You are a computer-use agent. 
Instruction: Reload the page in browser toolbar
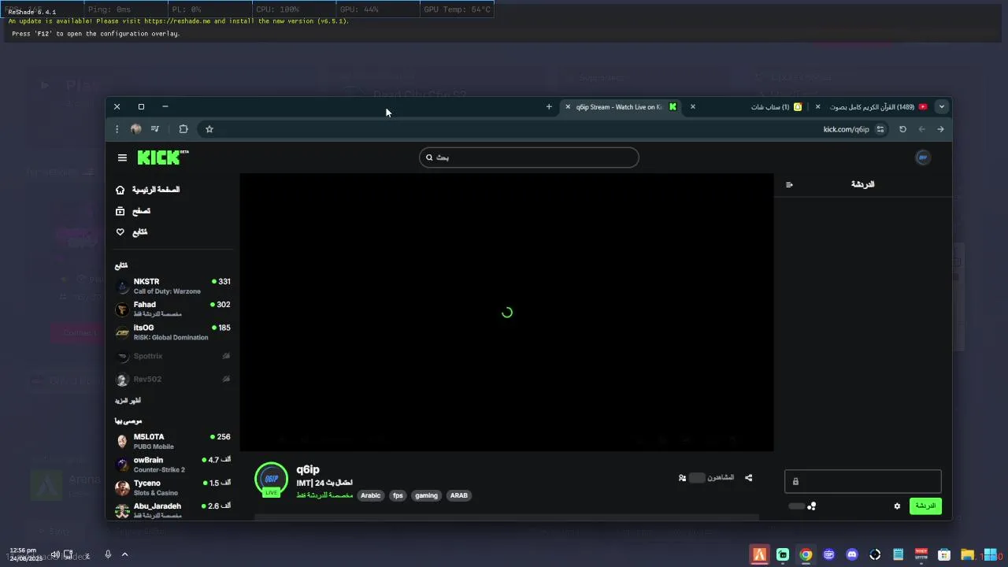902,129
